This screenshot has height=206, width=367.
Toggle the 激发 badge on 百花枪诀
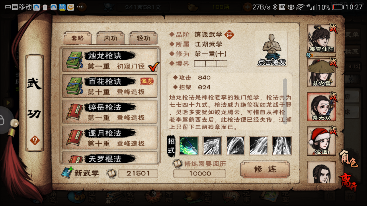(x=147, y=81)
